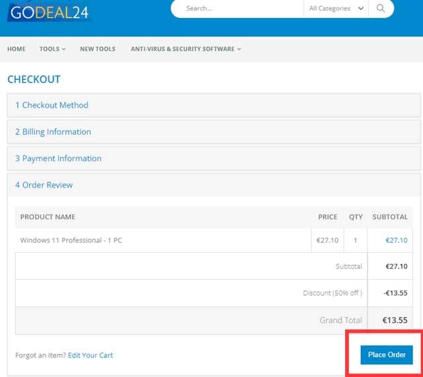Expand the 2 Billing Information step
This screenshot has height=377, width=423.
coord(53,132)
